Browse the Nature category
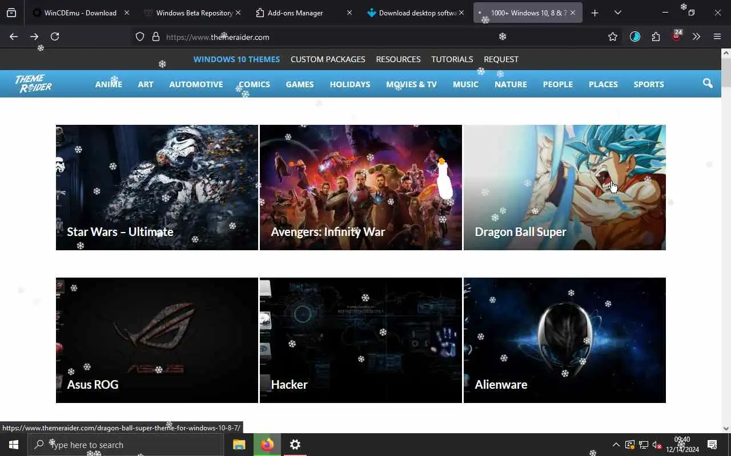The height and width of the screenshot is (456, 731). [x=511, y=84]
